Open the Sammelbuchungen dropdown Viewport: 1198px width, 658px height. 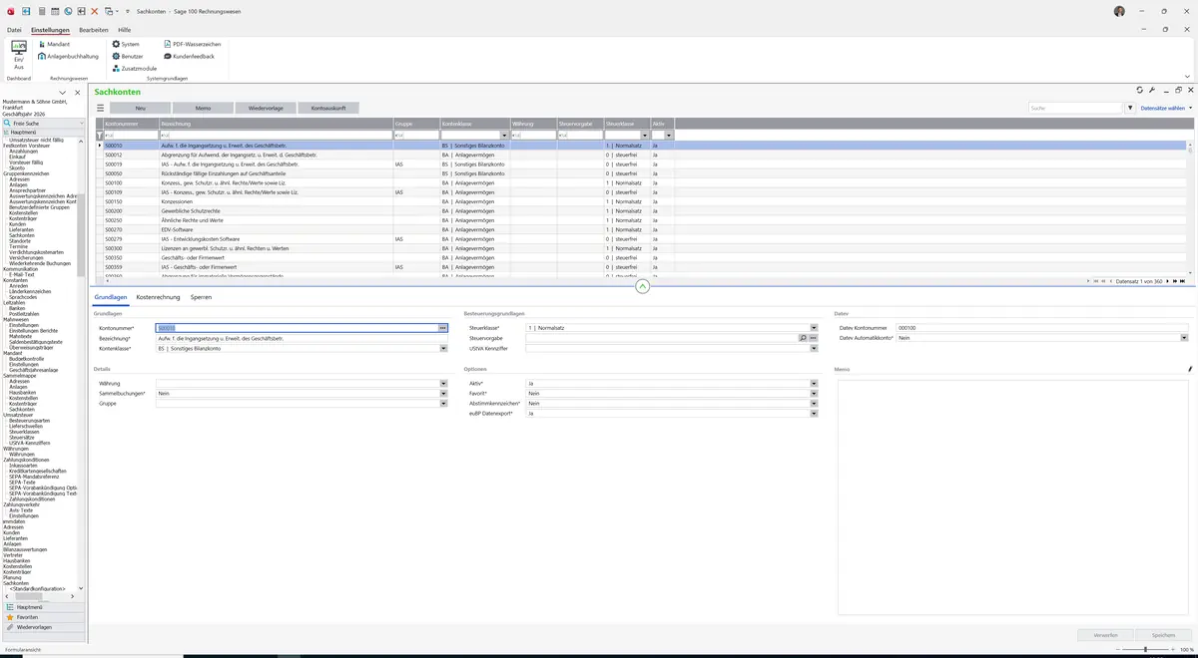[x=443, y=393]
